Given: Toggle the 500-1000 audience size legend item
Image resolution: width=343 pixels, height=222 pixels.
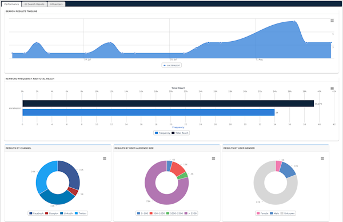Looking at the screenshot, I should 157,213.
